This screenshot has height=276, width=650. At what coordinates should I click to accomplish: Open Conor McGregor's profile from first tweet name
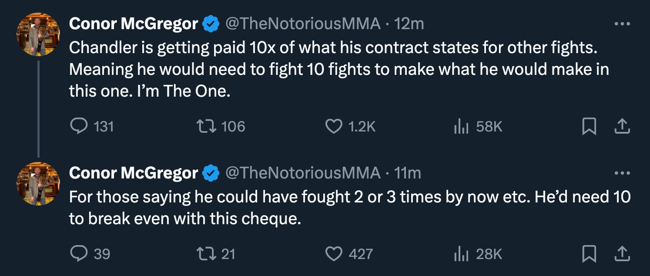pos(133,24)
